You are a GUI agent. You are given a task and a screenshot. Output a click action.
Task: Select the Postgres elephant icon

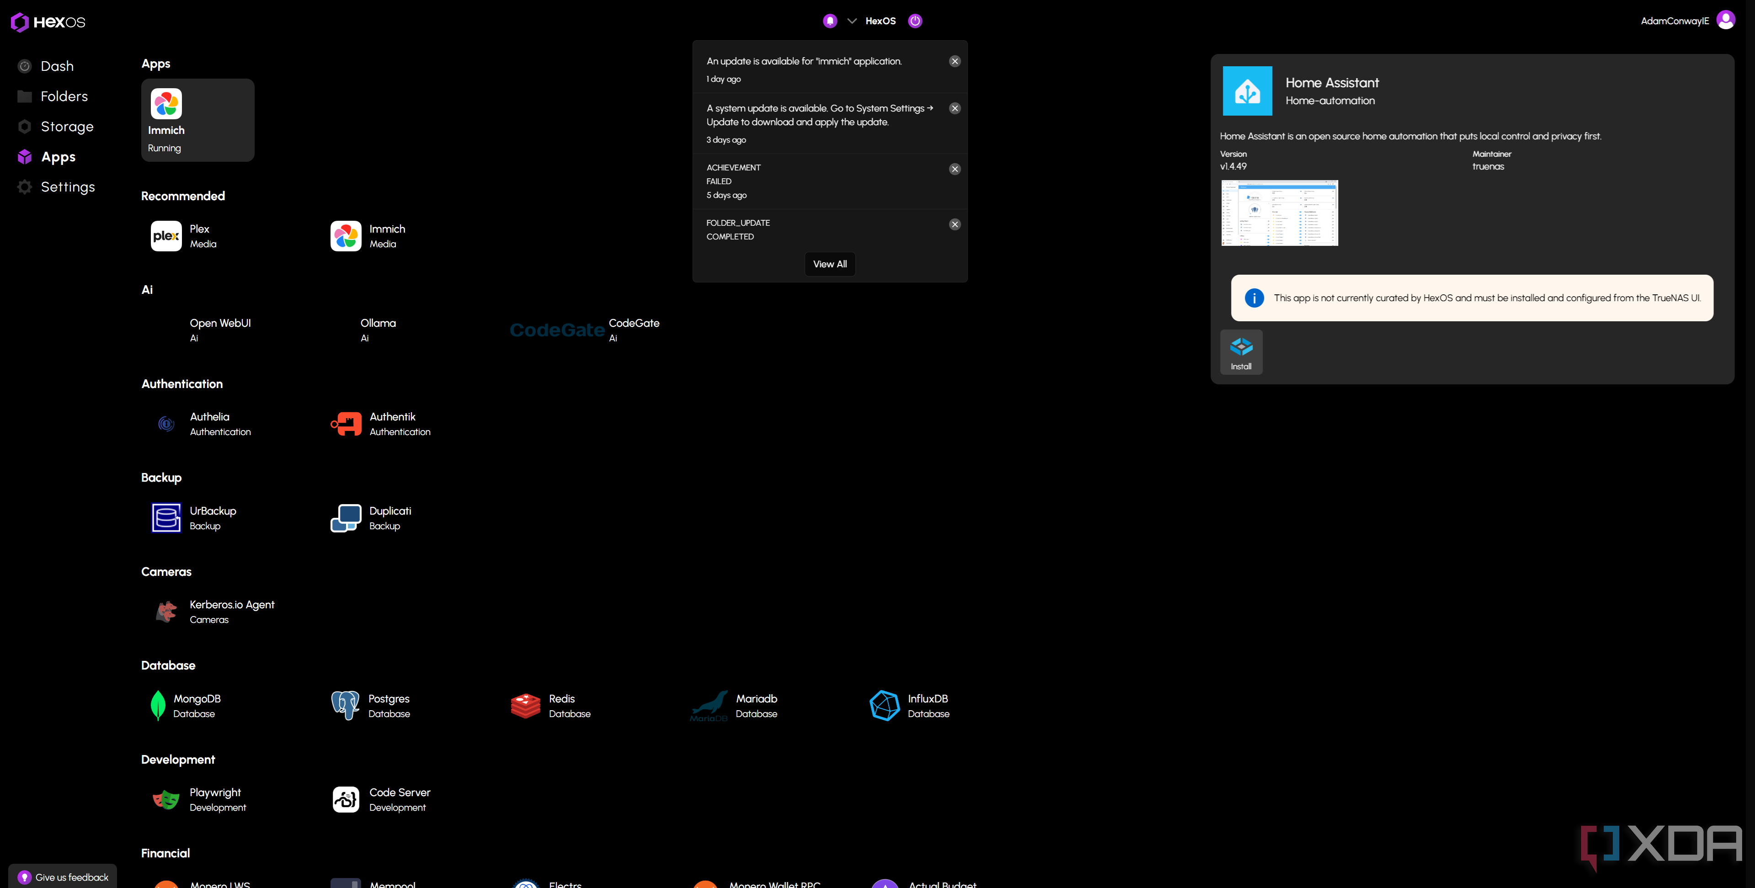pyautogui.click(x=346, y=706)
